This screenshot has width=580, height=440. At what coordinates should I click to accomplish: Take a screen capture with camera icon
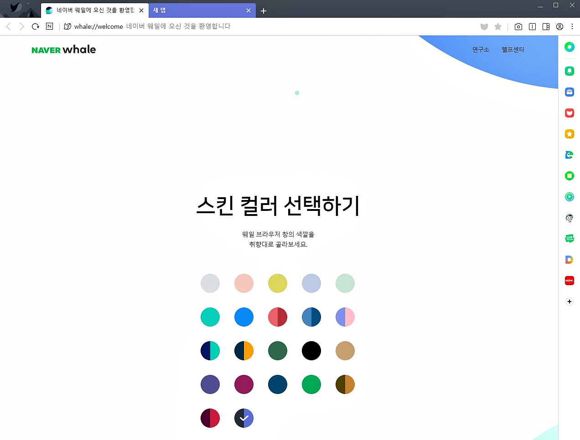[x=518, y=26]
